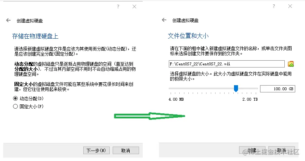Close the right 创建虚拟硬盘 dialog
The height and width of the screenshot is (161, 305).
pos(290,6)
